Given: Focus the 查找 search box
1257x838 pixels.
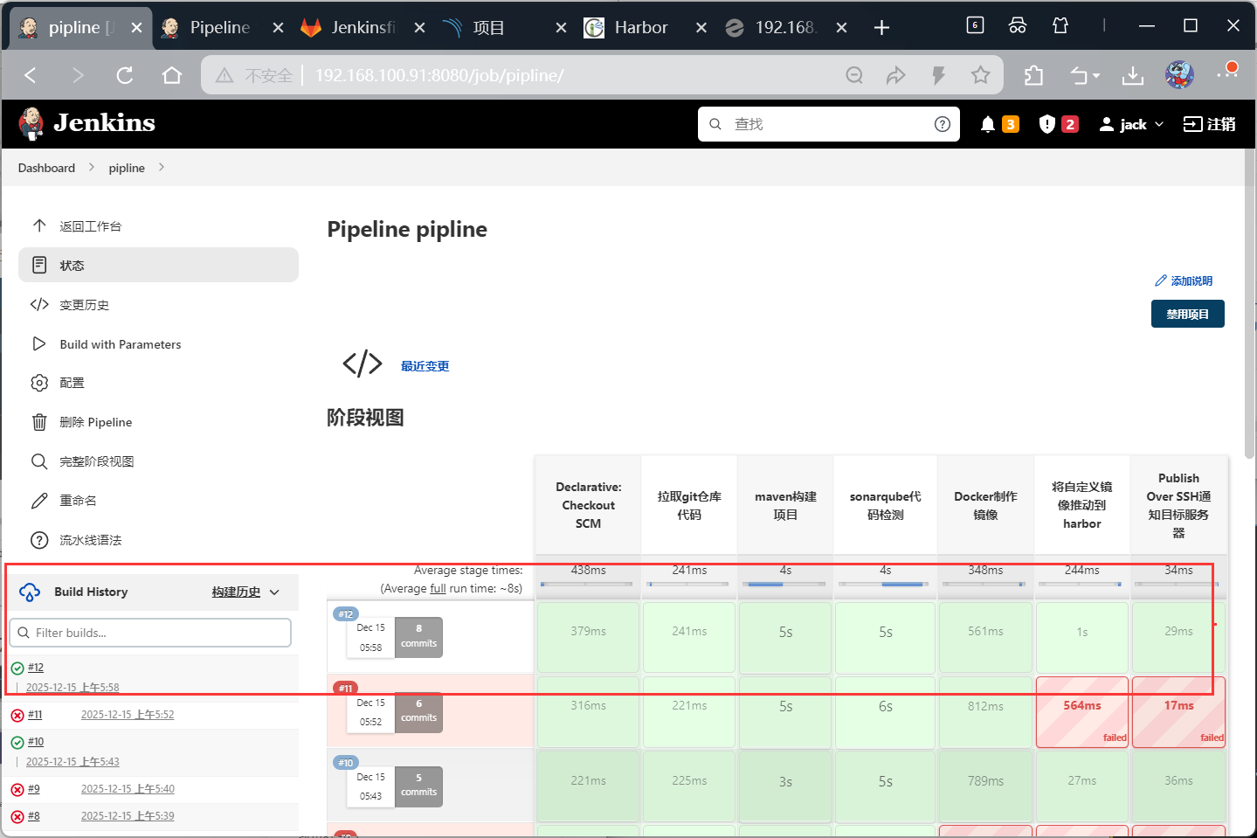Looking at the screenshot, I should click(828, 124).
